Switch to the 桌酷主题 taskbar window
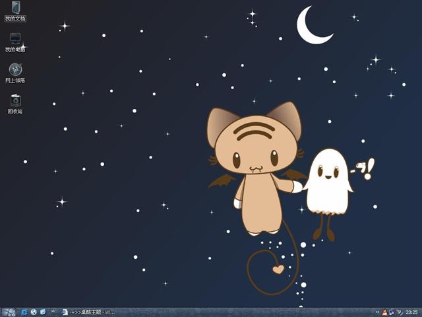The image size is (422, 317). [x=88, y=312]
